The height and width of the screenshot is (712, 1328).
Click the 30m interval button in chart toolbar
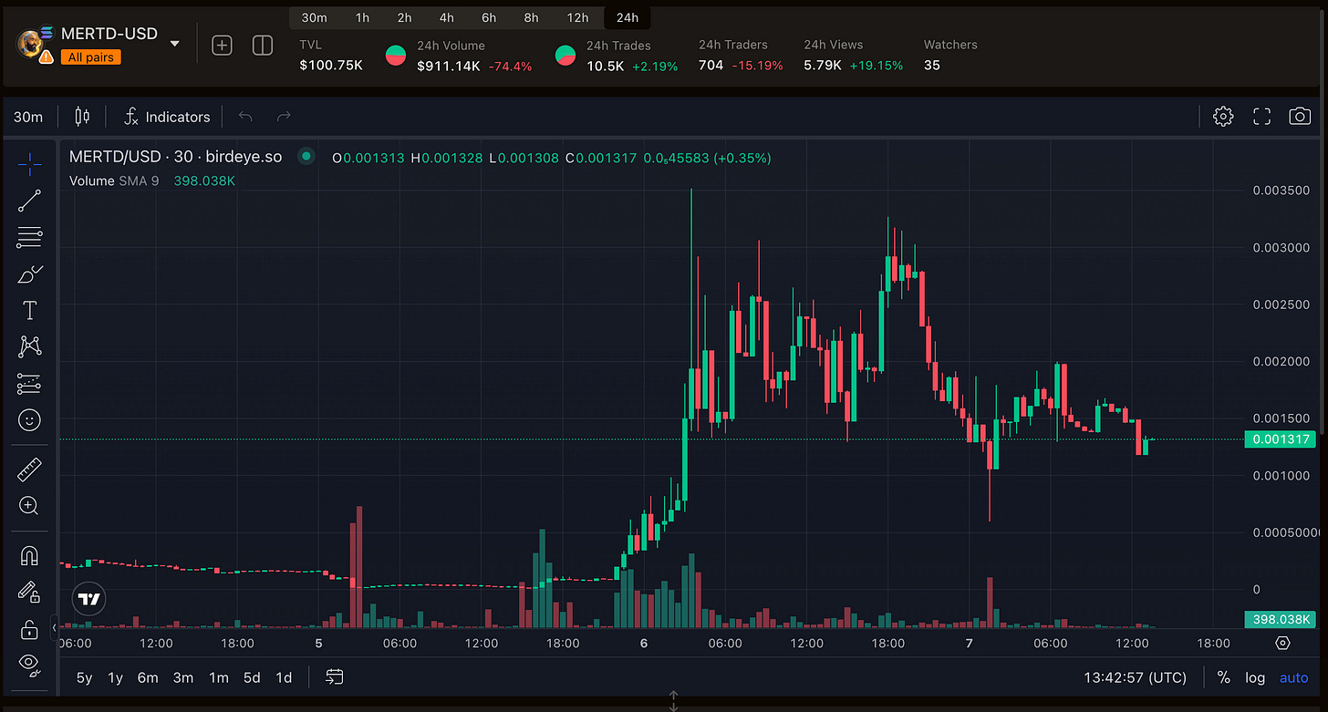click(x=28, y=117)
